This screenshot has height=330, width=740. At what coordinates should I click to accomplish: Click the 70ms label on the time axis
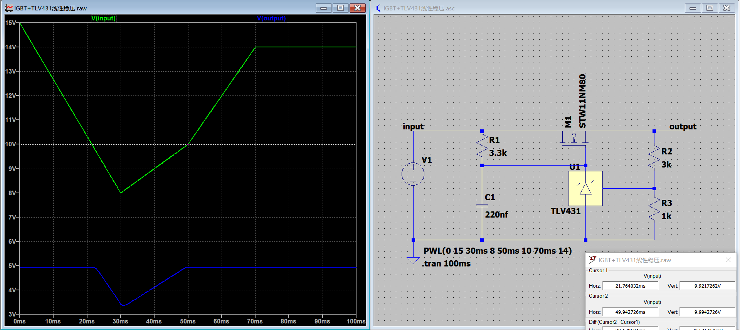255,321
